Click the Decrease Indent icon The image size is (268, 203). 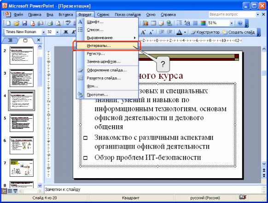[x=162, y=32]
